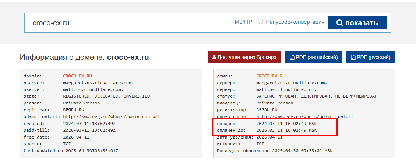Click the PDF file icon for английский
The height and width of the screenshot is (165, 416).
(292, 57)
